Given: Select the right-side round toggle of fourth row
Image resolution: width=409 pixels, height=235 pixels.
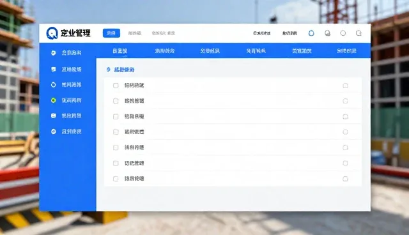Looking at the screenshot, I should point(345,132).
